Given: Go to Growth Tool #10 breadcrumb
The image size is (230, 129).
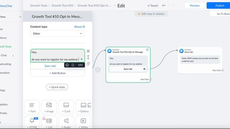Looking at the screenshot, I should click(62, 6).
